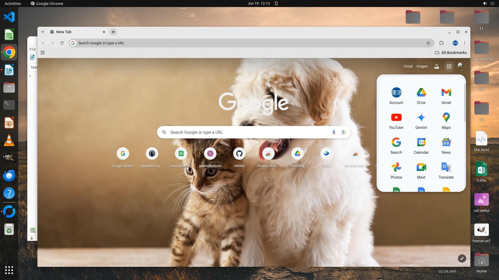Open YouTube from the apps panel
Screen dimensions: 499x280
(x=396, y=117)
